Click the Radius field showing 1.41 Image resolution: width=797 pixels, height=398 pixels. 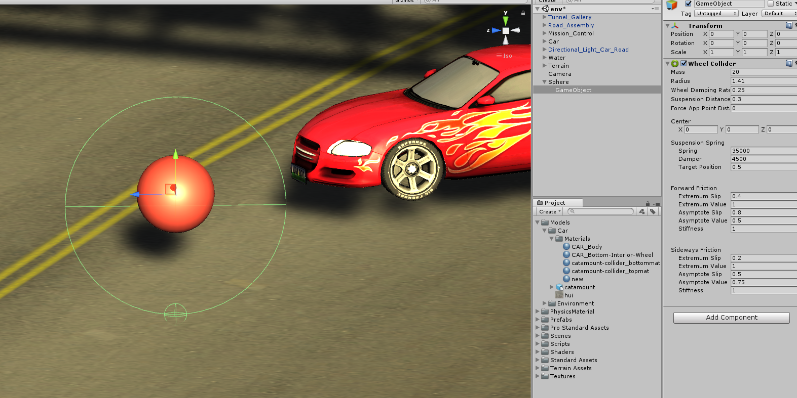tap(764, 81)
